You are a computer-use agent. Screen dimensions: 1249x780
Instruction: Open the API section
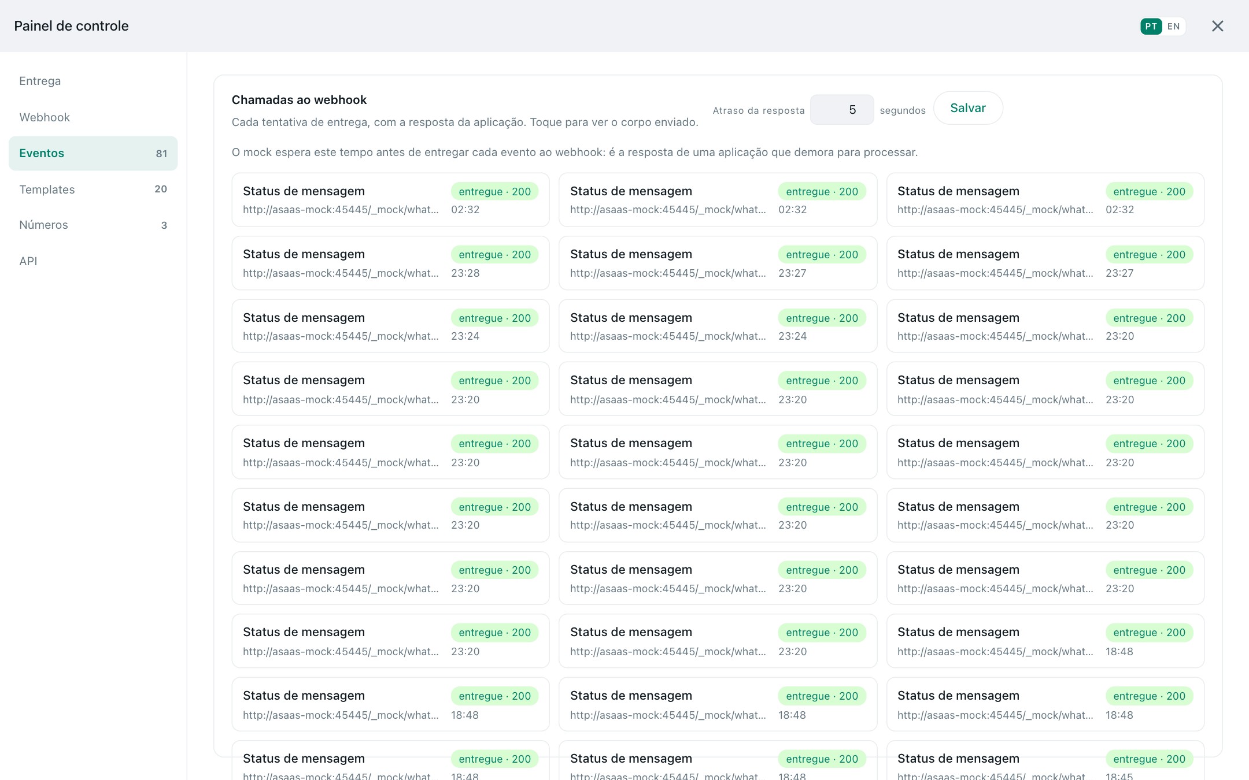tap(93, 261)
